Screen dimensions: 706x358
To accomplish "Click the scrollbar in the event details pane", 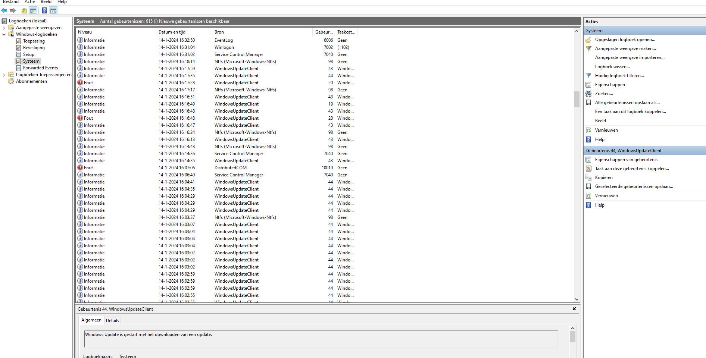I will tap(572, 337).
